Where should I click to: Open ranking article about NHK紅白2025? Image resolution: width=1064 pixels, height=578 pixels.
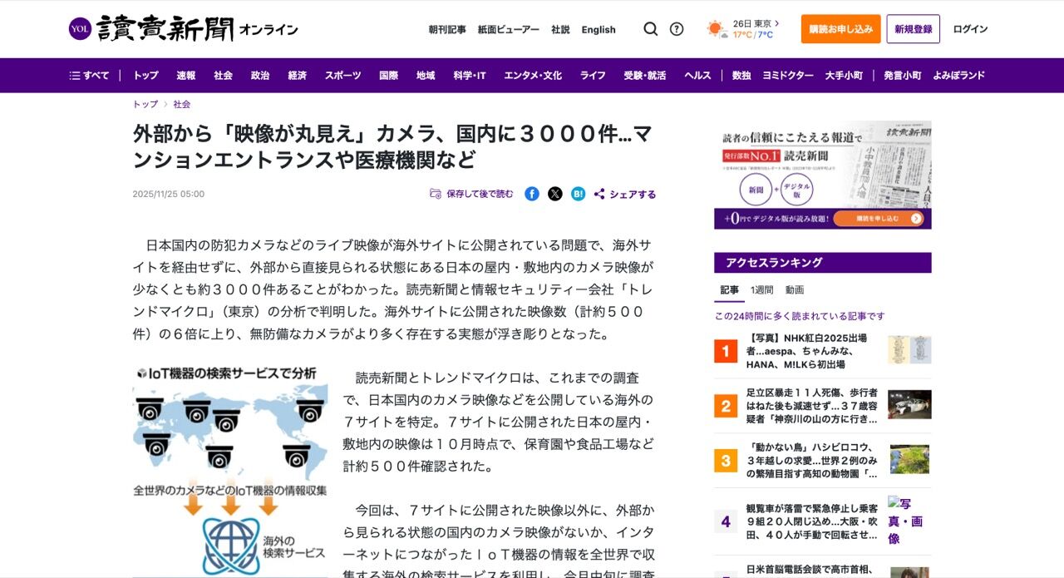point(812,351)
